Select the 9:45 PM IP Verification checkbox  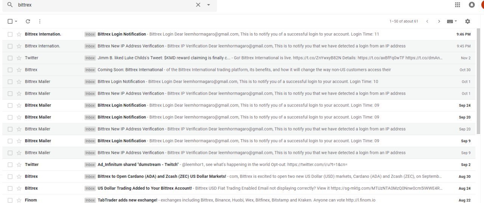point(10,46)
